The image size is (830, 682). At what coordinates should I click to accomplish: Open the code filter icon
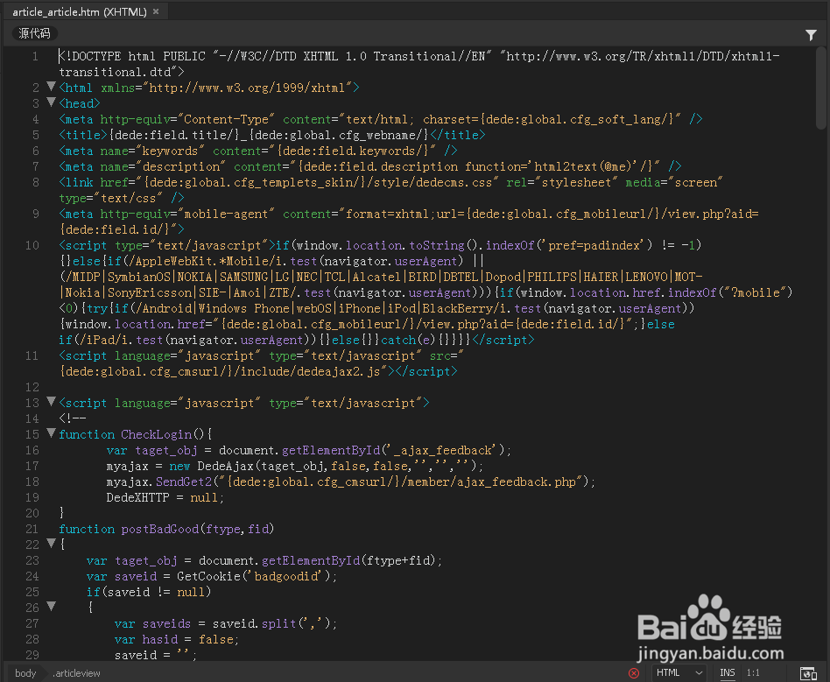coord(811,35)
